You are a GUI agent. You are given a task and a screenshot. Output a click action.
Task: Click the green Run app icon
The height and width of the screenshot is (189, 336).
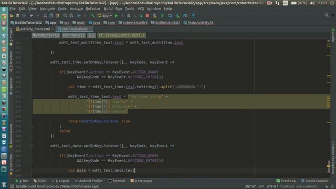[117, 16]
